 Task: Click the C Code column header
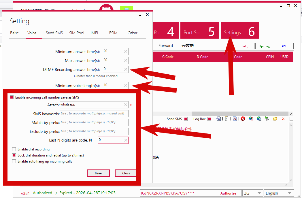click(168, 56)
